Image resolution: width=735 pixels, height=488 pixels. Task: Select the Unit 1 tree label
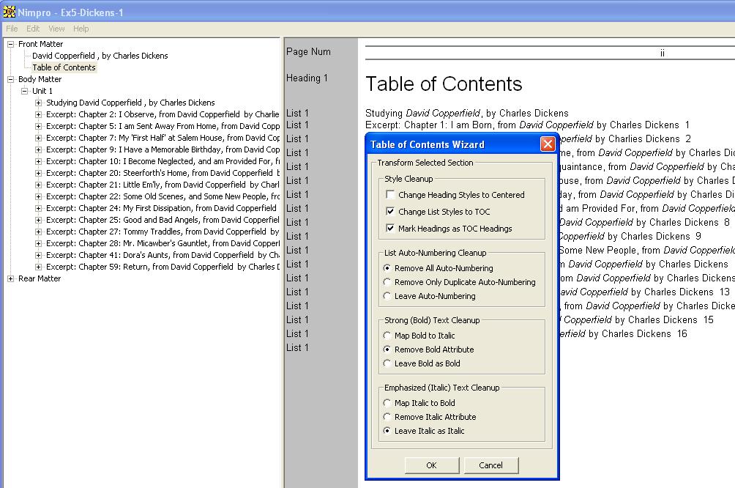tap(42, 91)
